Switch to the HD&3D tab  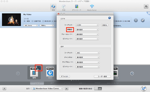(x=98, y=83)
